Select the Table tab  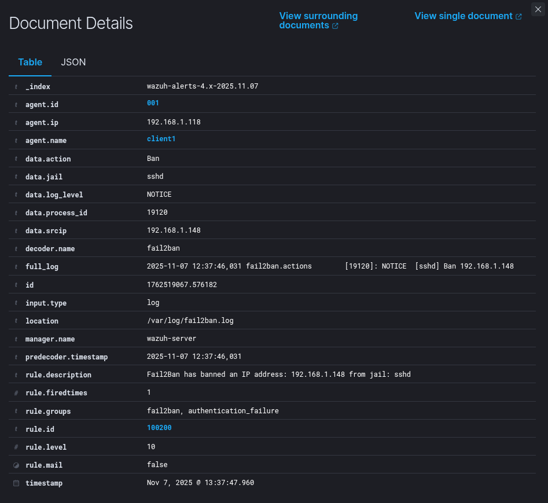[x=30, y=63]
